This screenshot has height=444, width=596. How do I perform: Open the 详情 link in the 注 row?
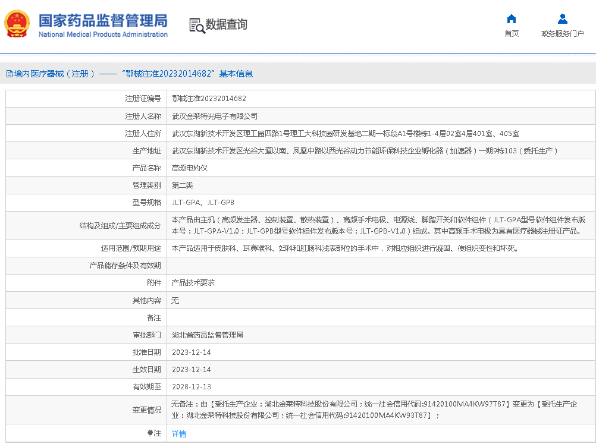tap(179, 434)
